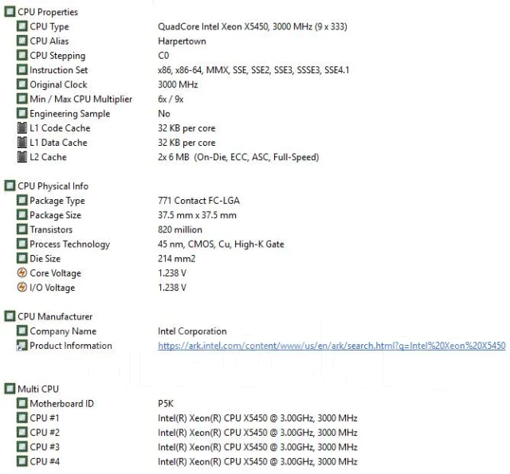This screenshot has height=474, width=510.
Task: Select the 'CPU Properties' heading
Action: point(48,12)
